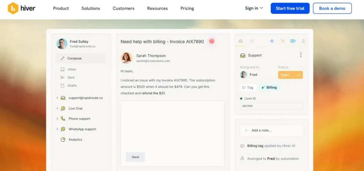The image size is (364, 171).
Task: Open the Drafts folder
Action: pos(72,86)
